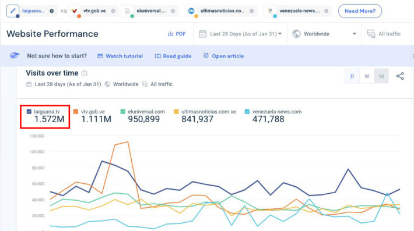The width and height of the screenshot is (414, 231).
Task: Click the share icon for Visits over time
Action: pos(400,76)
